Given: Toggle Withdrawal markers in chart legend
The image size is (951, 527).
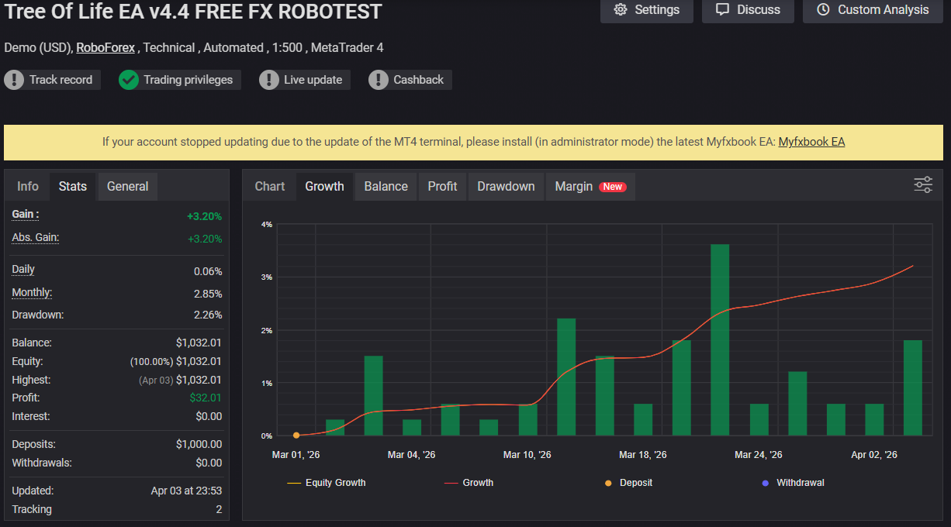Looking at the screenshot, I should (x=793, y=483).
